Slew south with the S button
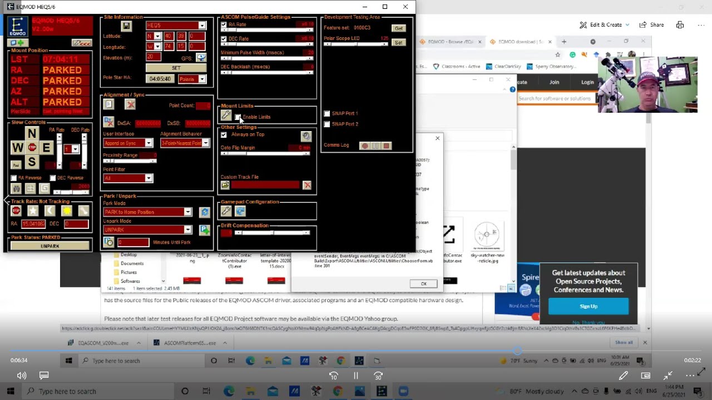Image resolution: width=712 pixels, height=400 pixels. pos(32,162)
